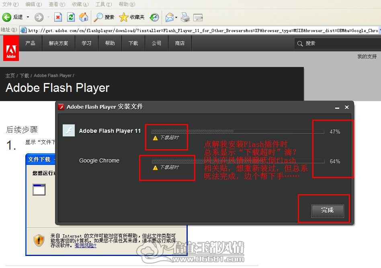Open 公司 in Adobe navigation
The height and width of the screenshot is (268, 381).
pyautogui.click(x=156, y=43)
